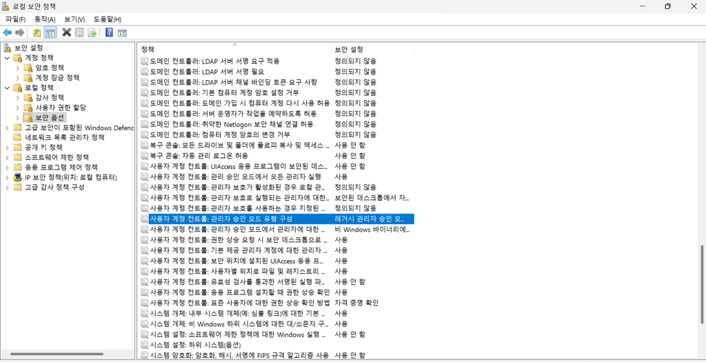Go up one level with folder arrow icon
706x362 pixels.
tap(37, 32)
